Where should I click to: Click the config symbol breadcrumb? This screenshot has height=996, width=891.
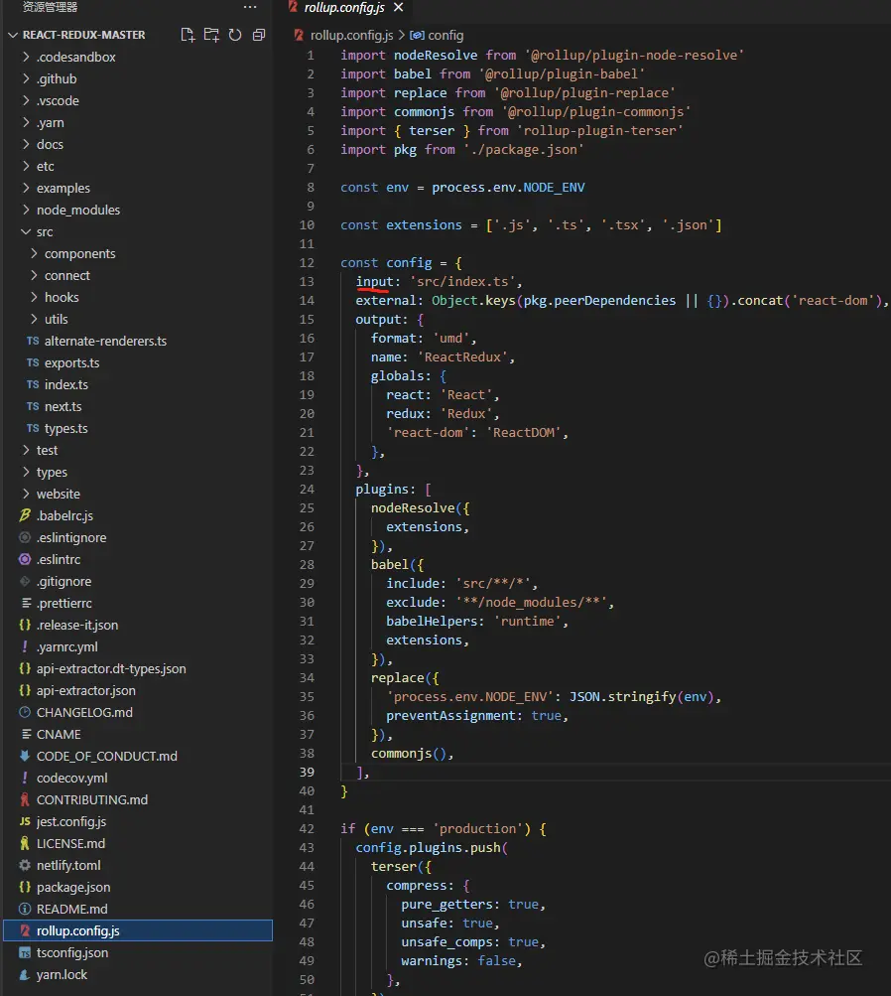click(x=445, y=36)
